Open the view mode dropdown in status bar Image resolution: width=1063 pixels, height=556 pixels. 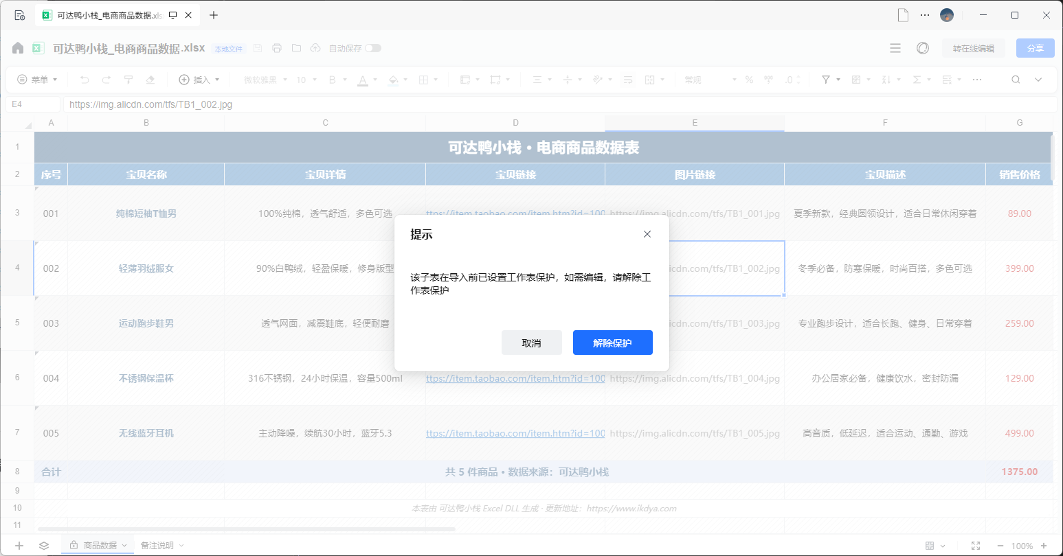pos(935,546)
